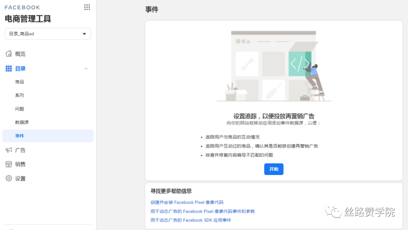The image size is (408, 230).
Task: Click the 目录 grid icon
Action: [x=9, y=68]
